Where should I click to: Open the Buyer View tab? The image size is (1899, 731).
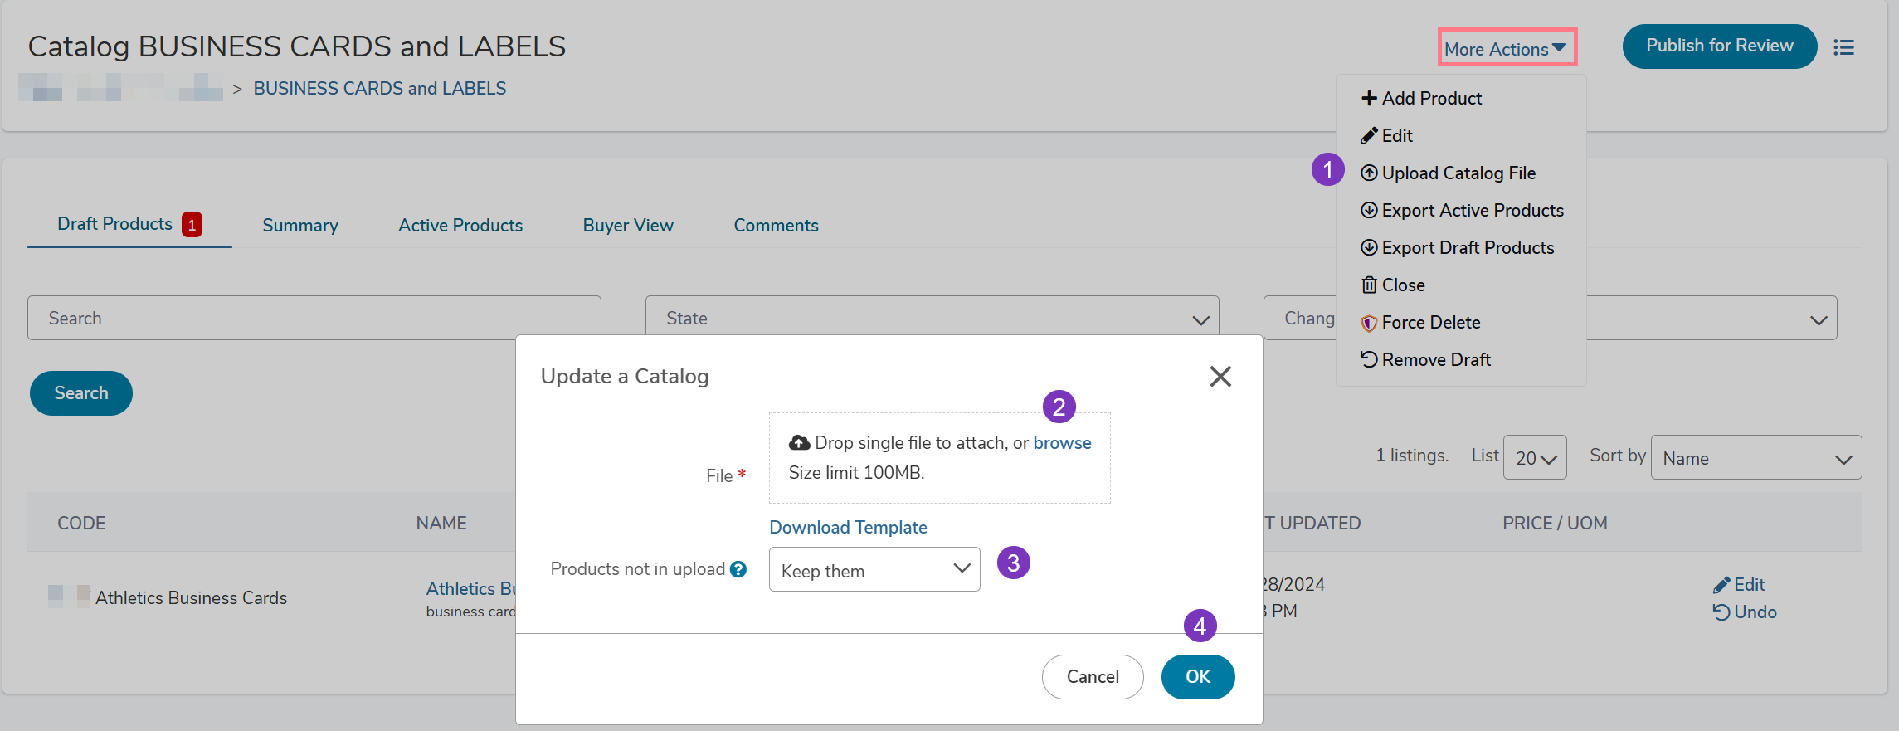[628, 226]
